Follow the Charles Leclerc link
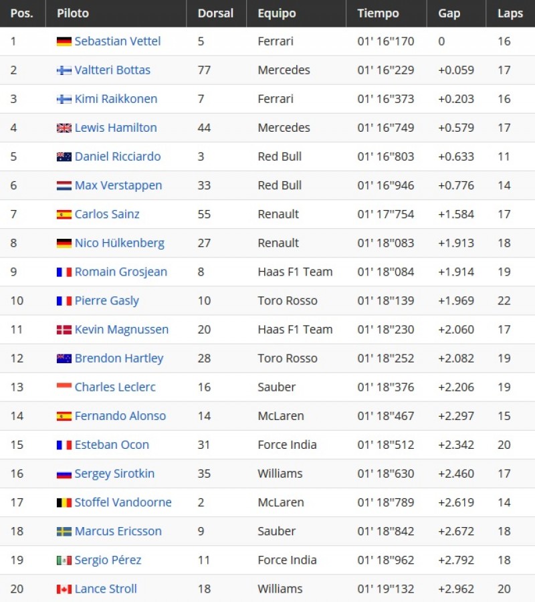Viewport: 535px width, 602px height. (x=115, y=387)
